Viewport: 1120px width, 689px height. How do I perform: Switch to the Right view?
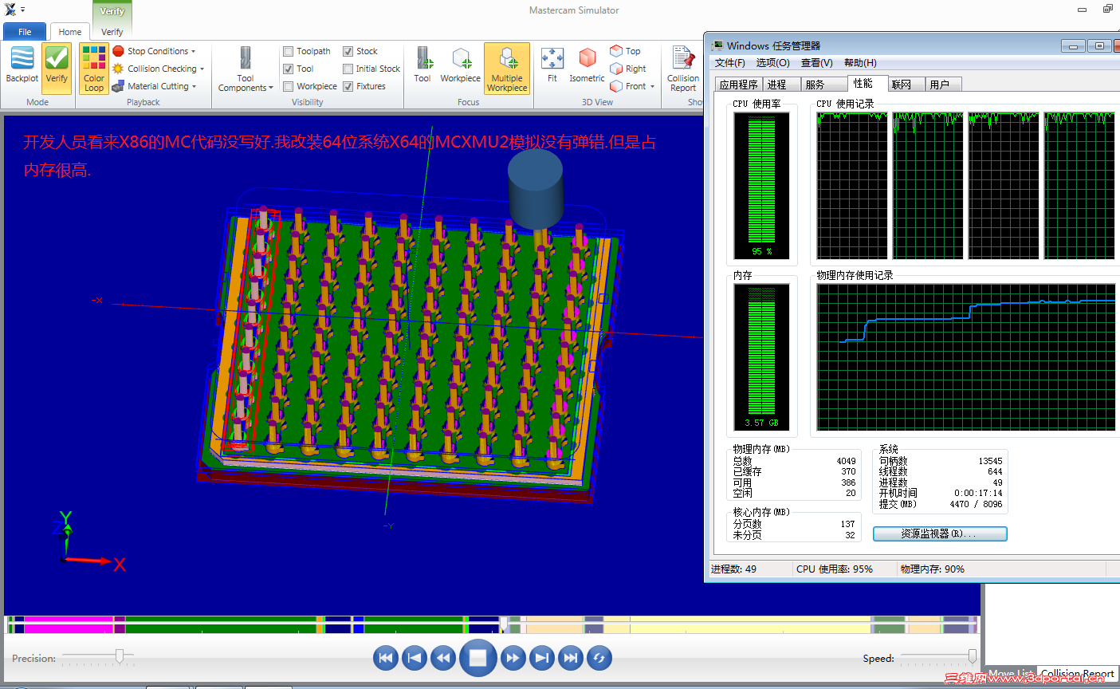pos(628,69)
